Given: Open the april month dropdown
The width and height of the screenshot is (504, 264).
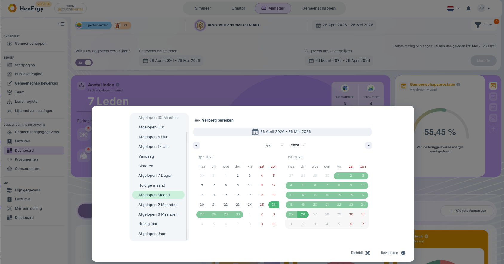Looking at the screenshot, I should tap(274, 145).
